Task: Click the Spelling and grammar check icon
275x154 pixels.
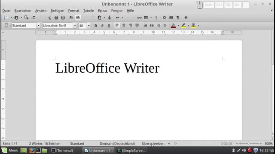Action: tap(71, 18)
